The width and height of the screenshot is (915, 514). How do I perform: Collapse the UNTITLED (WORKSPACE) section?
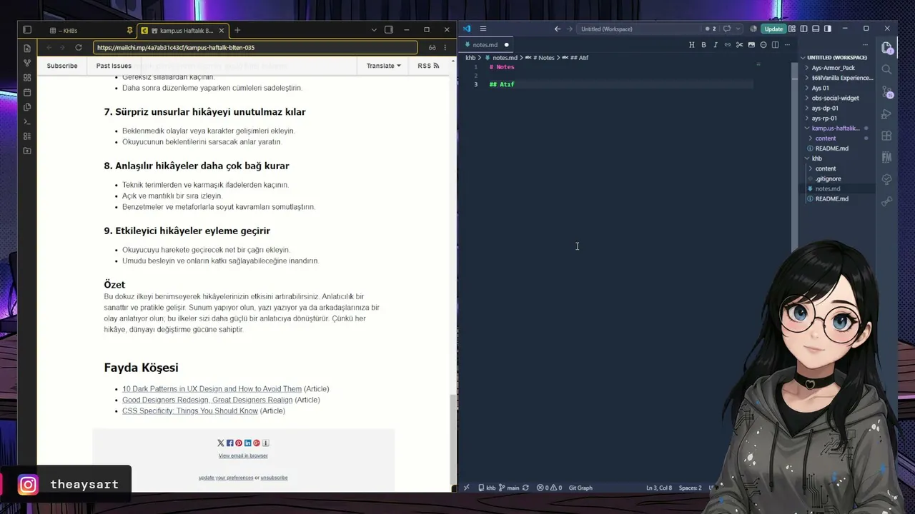pyautogui.click(x=833, y=57)
